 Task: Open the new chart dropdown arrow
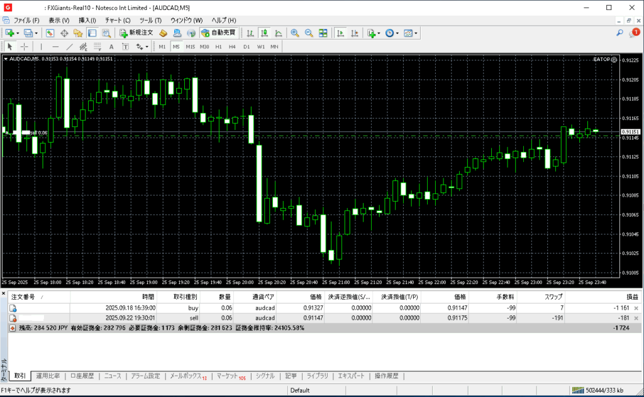(x=18, y=33)
